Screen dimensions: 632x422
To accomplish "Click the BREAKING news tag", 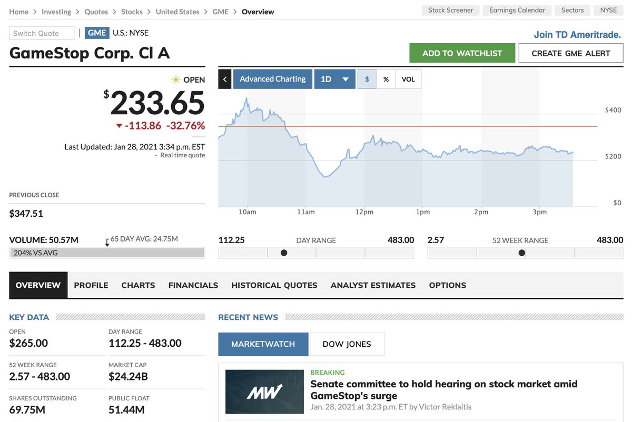I will click(328, 373).
